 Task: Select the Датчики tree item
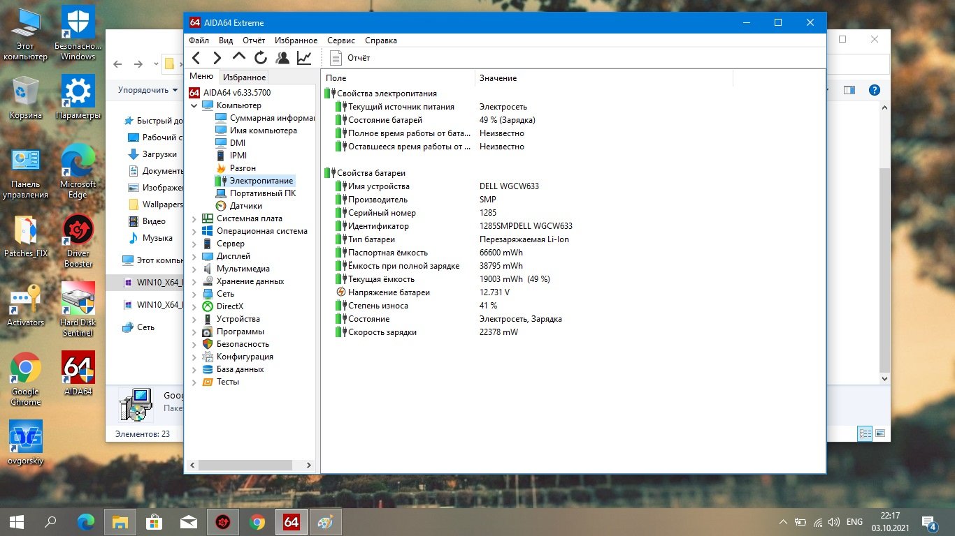[239, 206]
